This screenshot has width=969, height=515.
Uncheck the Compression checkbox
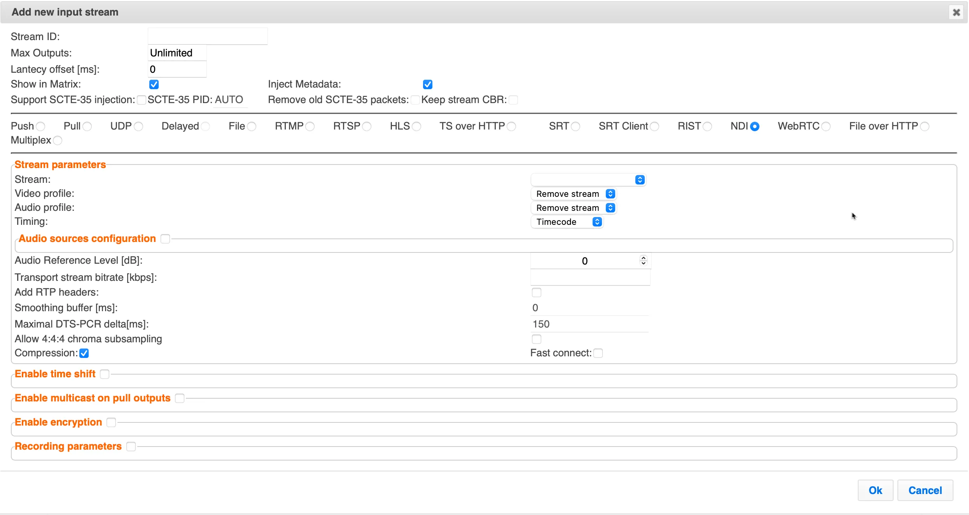(84, 353)
